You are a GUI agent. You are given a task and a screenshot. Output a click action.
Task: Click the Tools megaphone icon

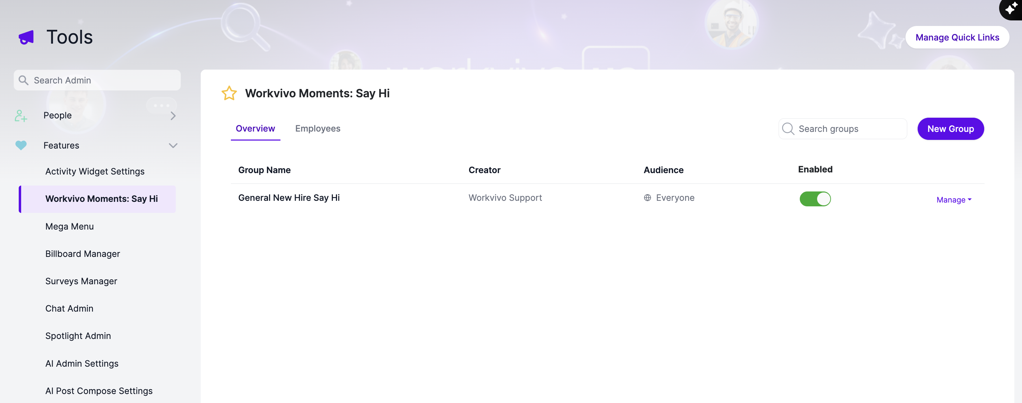pyautogui.click(x=26, y=38)
